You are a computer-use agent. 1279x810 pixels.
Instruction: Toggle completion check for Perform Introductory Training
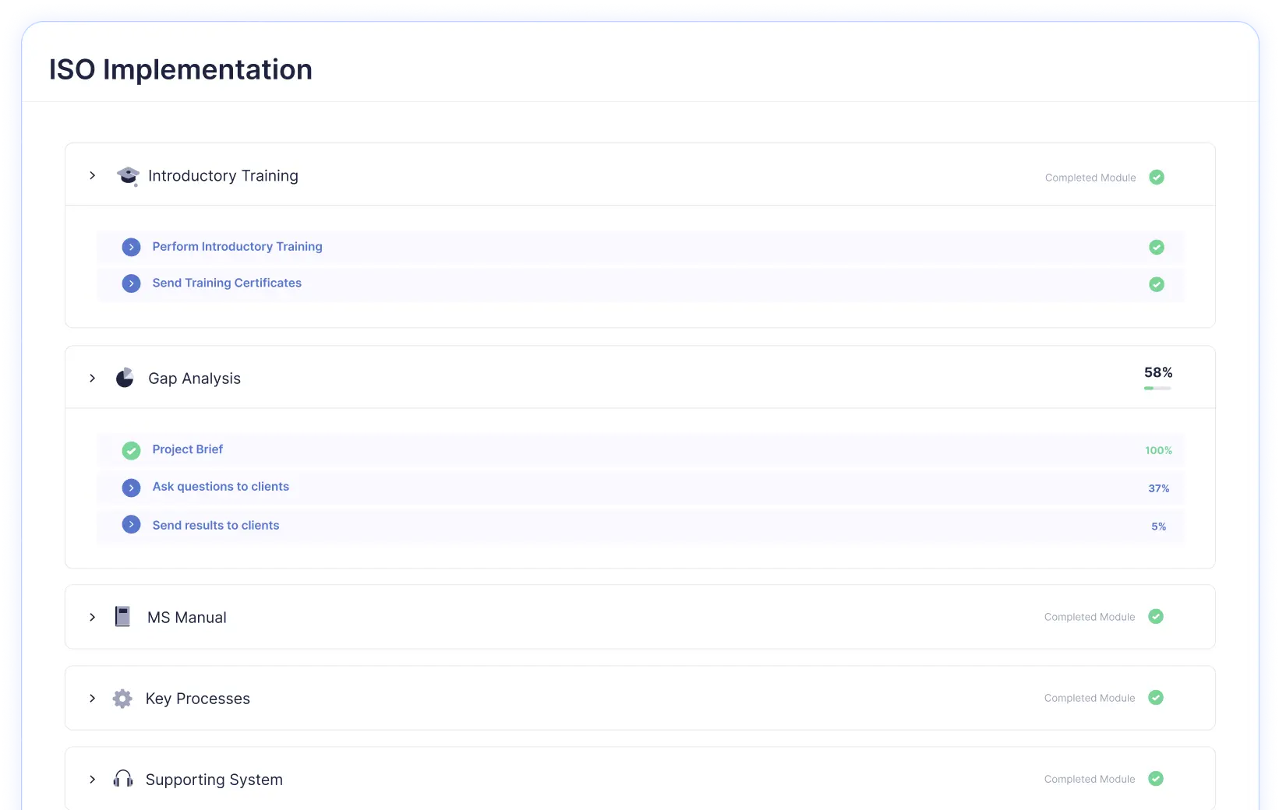pyautogui.click(x=1156, y=247)
